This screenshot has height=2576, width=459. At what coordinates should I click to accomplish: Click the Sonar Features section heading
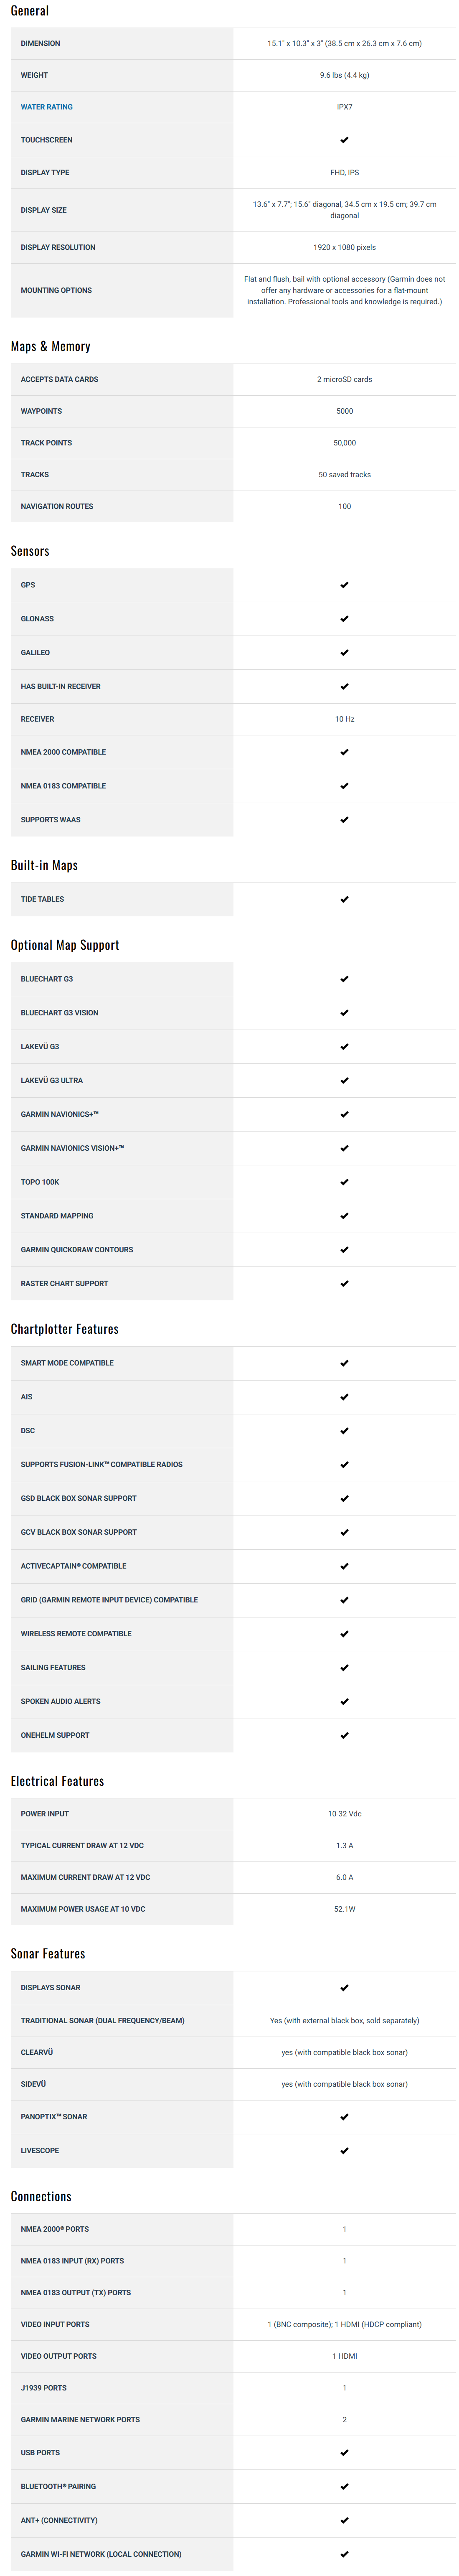(x=47, y=1953)
